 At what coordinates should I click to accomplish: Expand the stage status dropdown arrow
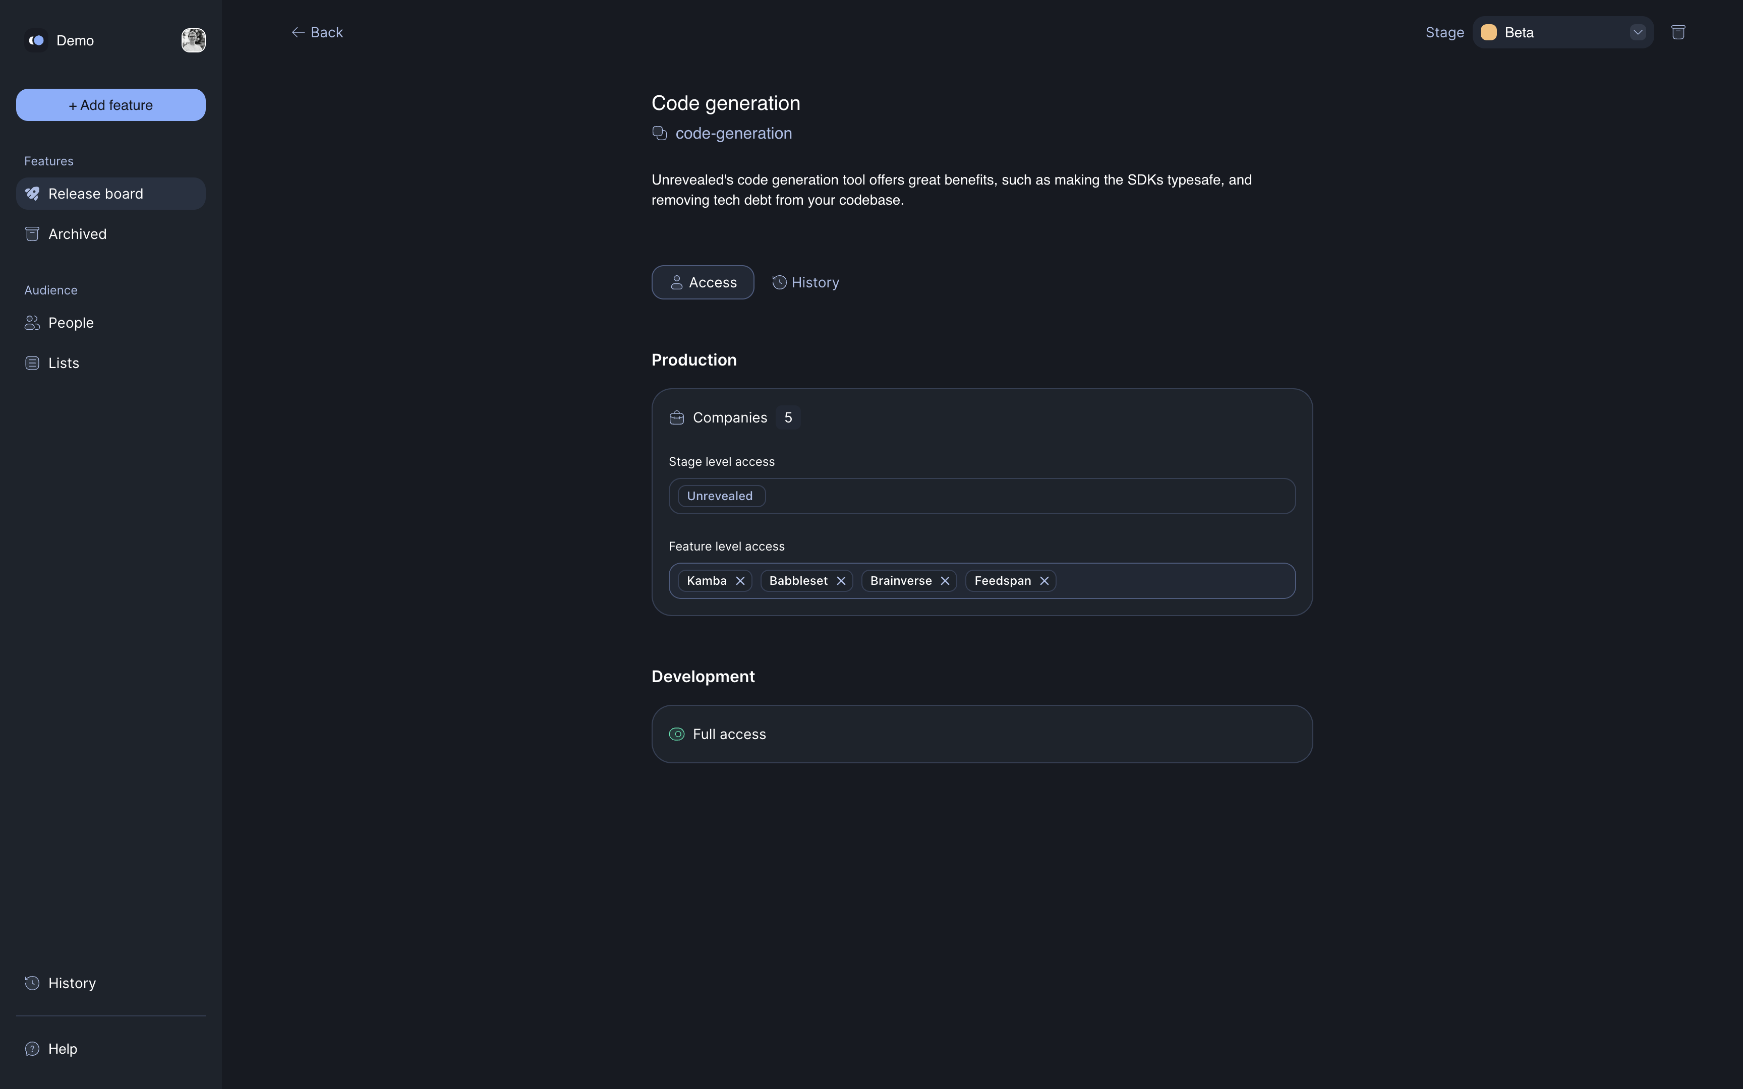[x=1638, y=31]
